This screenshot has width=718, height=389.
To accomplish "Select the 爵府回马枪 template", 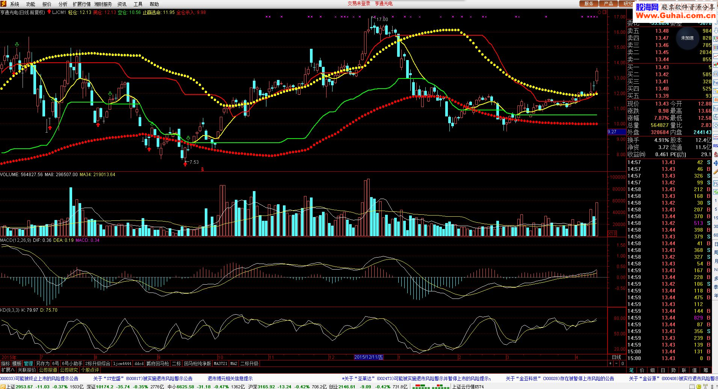I will tap(158, 363).
